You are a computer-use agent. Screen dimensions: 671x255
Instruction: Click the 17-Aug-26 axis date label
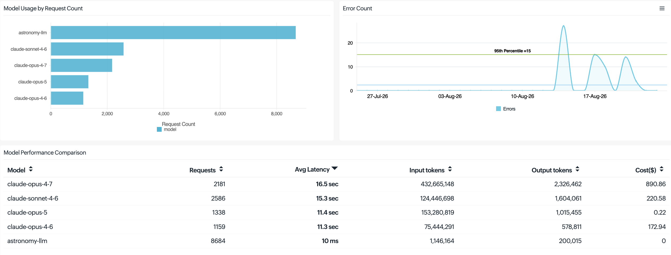click(595, 96)
